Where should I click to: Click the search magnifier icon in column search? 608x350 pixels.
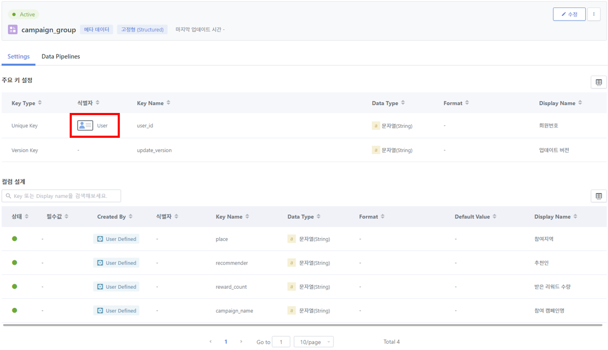point(8,196)
